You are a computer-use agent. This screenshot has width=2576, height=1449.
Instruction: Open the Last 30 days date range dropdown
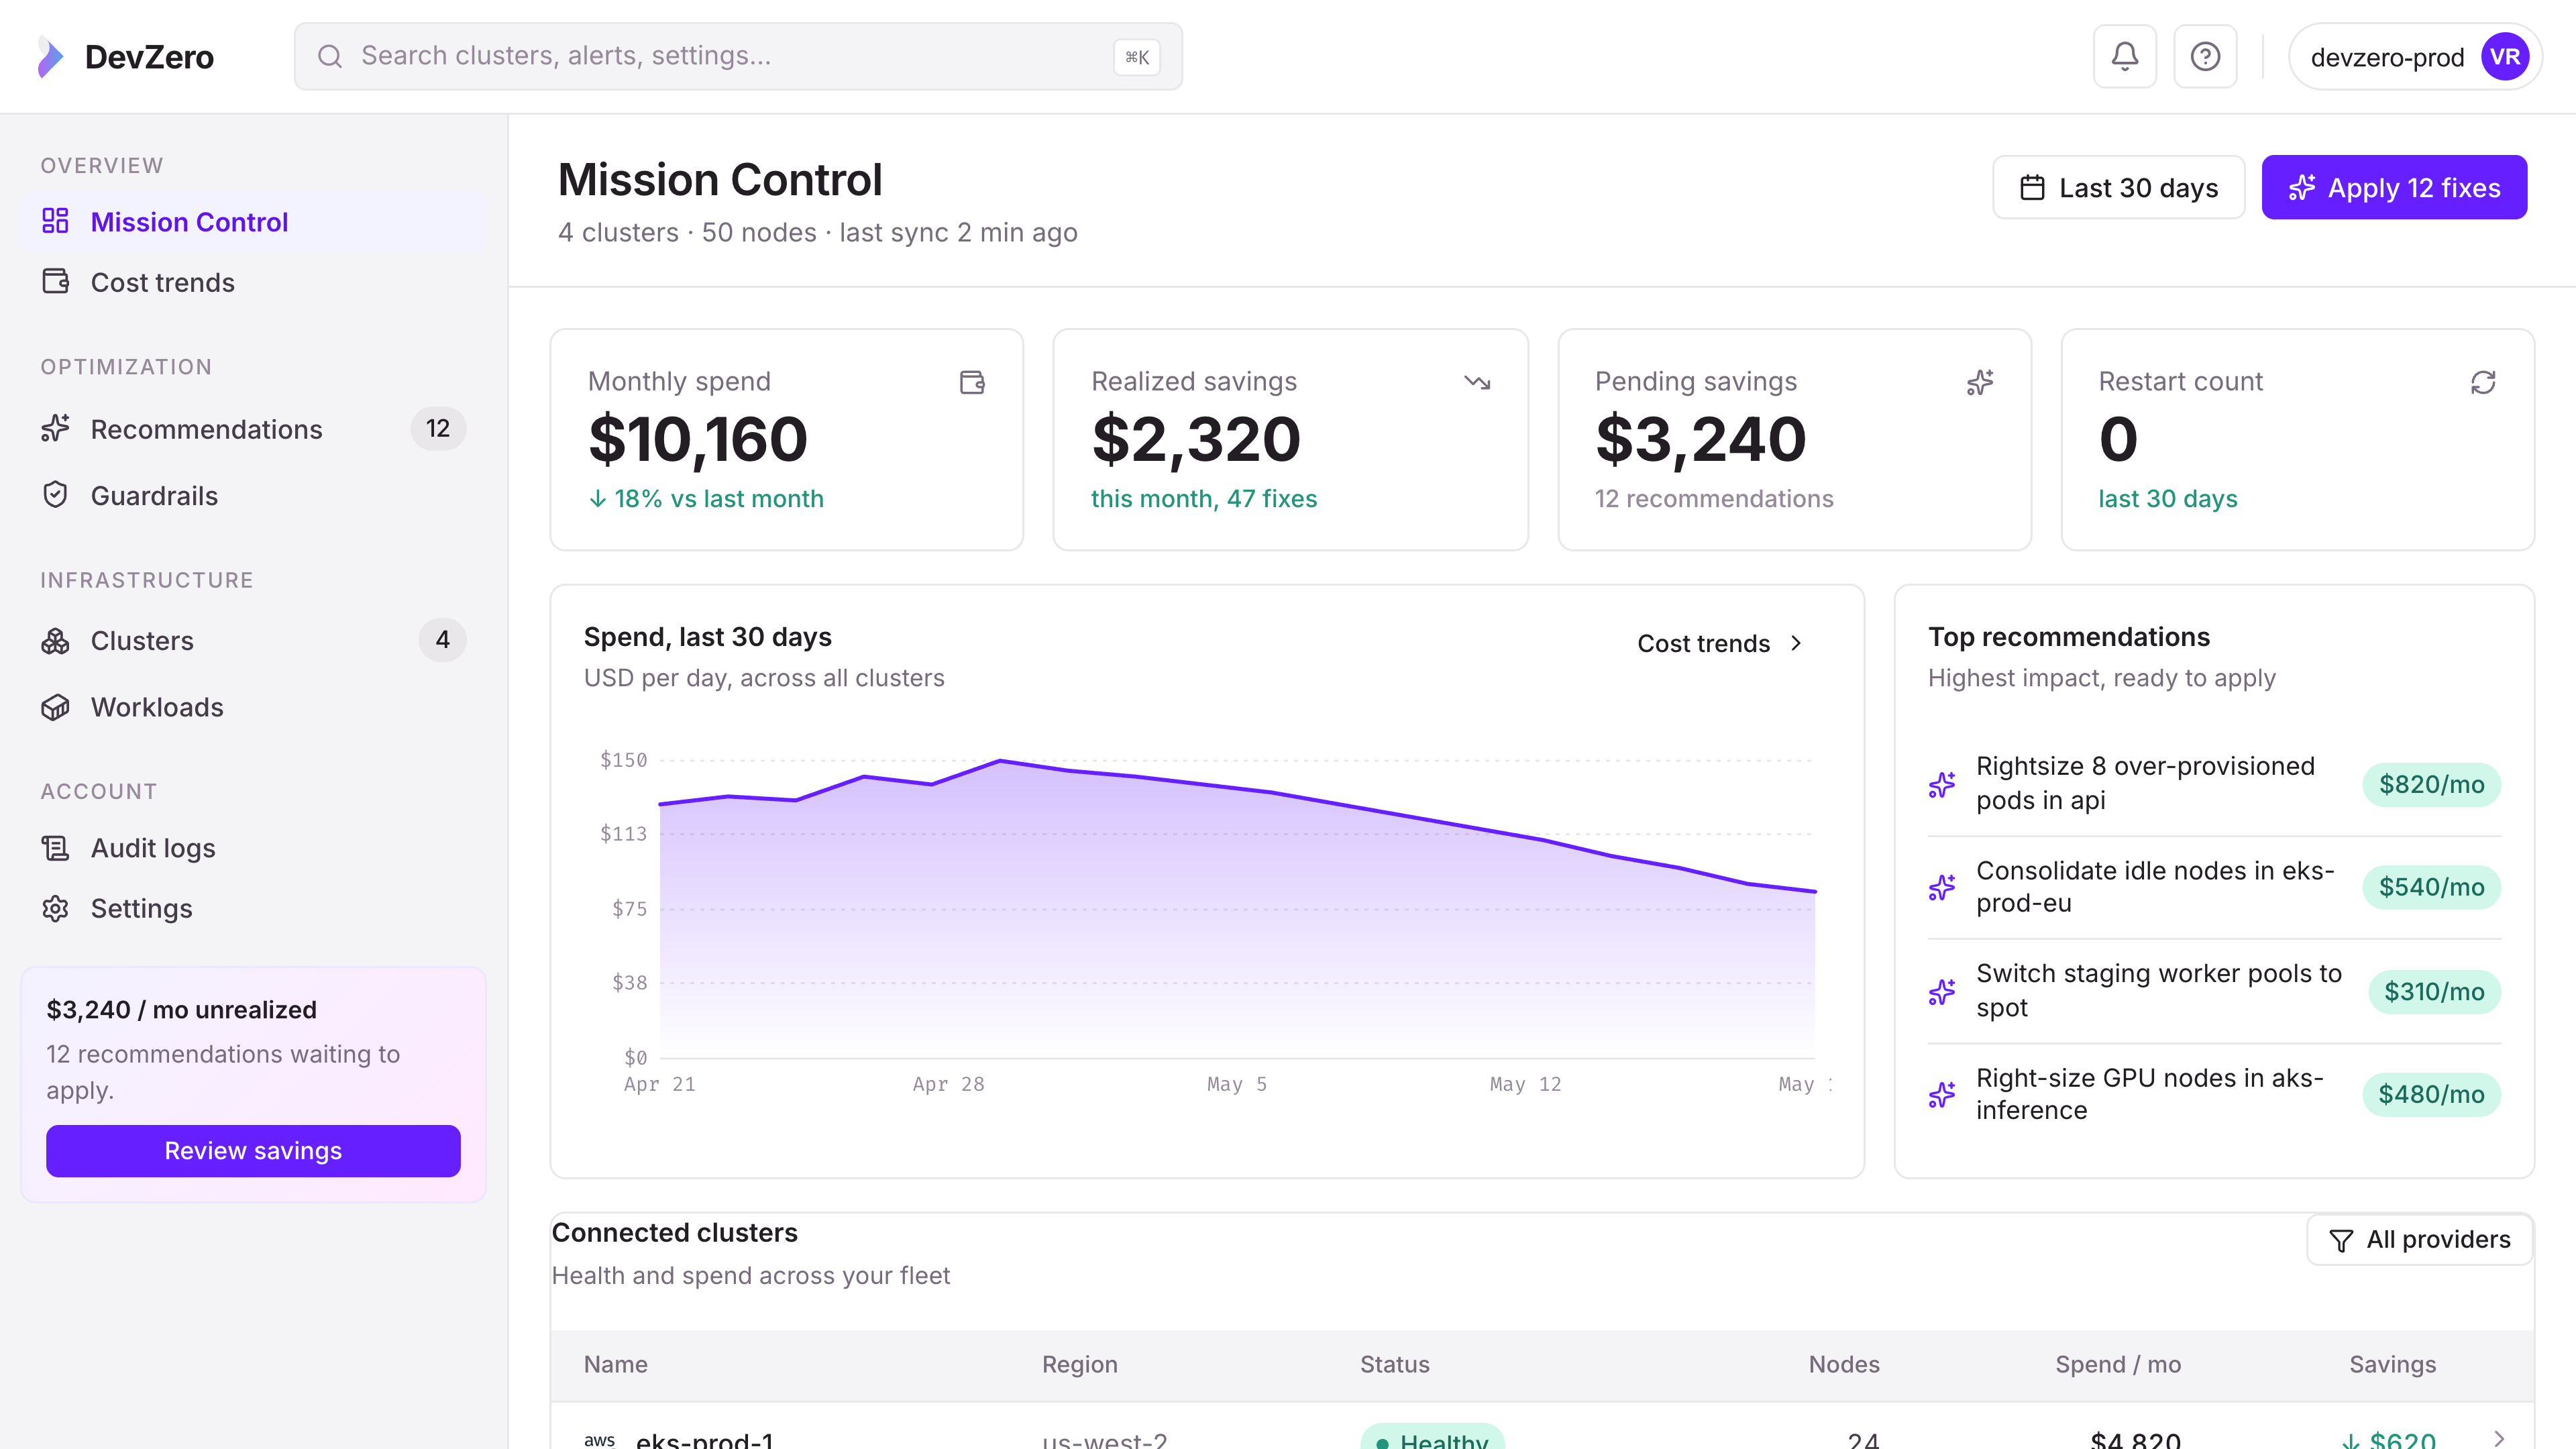coord(2119,187)
